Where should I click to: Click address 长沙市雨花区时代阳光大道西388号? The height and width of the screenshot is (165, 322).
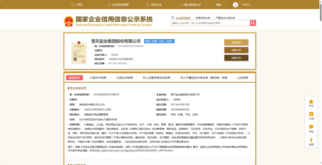point(98,119)
